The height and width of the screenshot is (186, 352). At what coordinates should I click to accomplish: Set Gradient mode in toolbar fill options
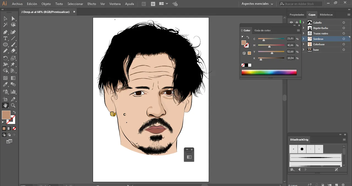click(x=9, y=128)
